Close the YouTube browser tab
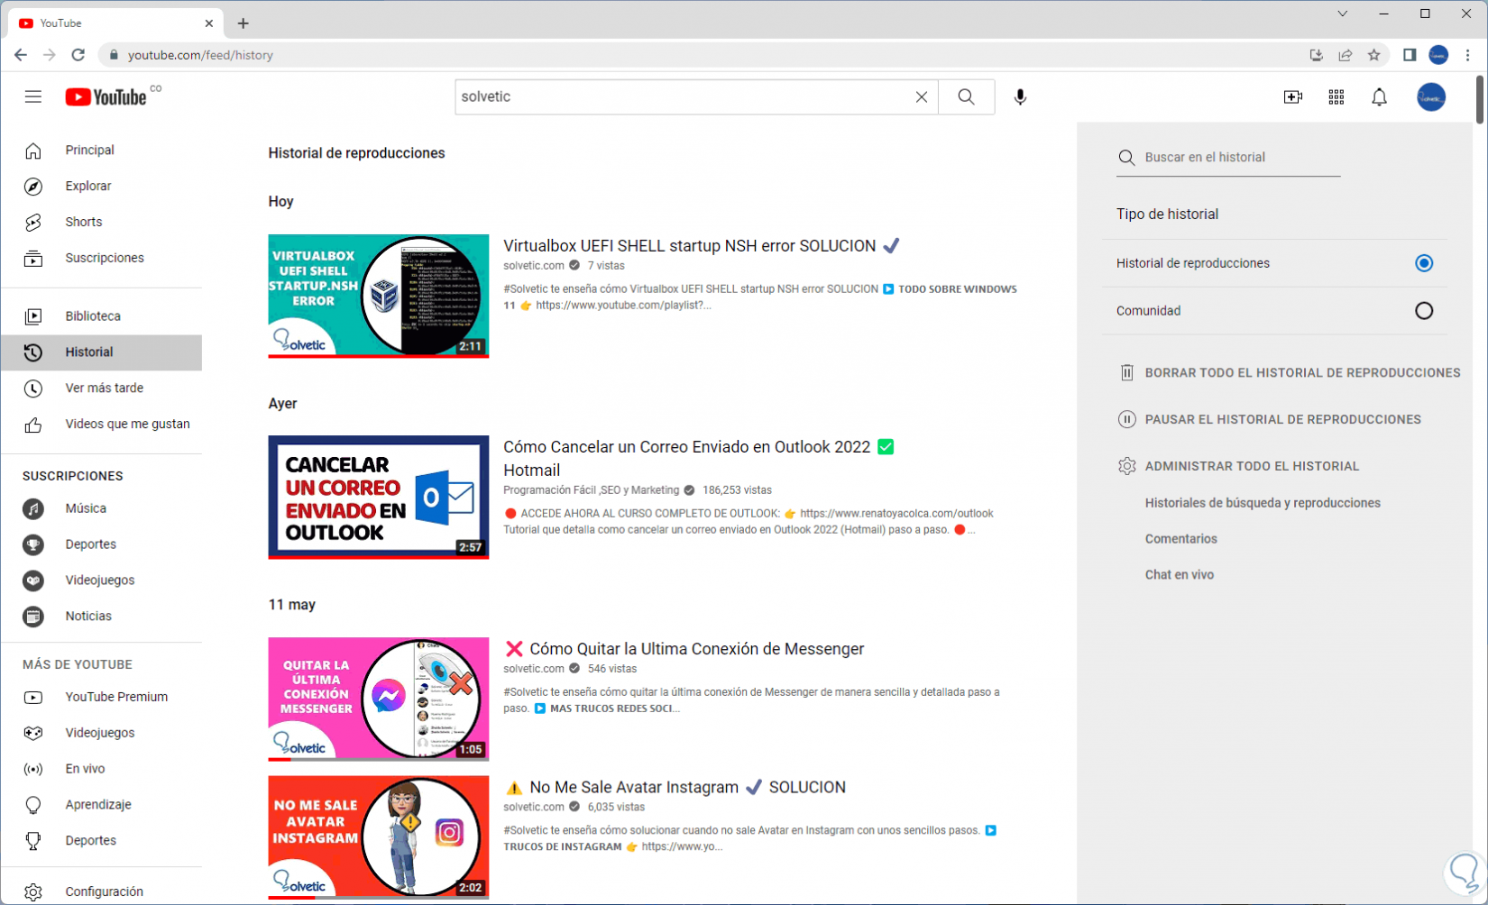 pos(208,23)
